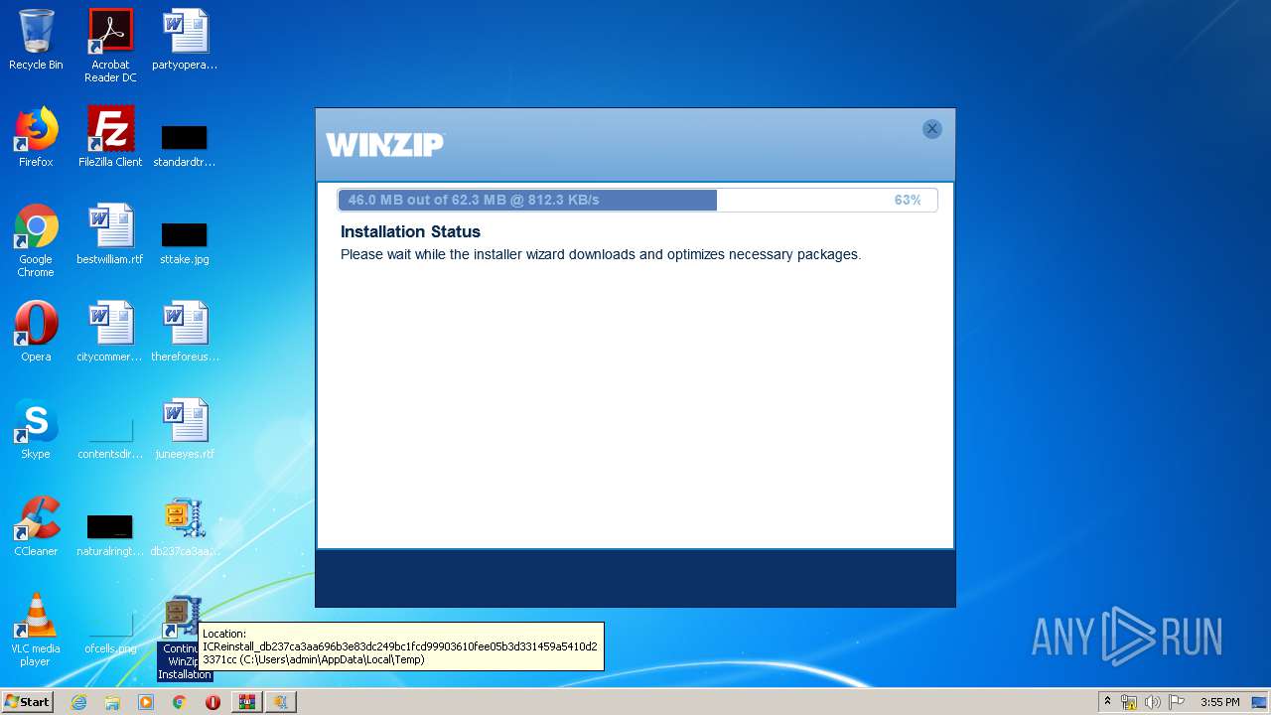Select the thereforeus document icon
The height and width of the screenshot is (715, 1271).
185,332
